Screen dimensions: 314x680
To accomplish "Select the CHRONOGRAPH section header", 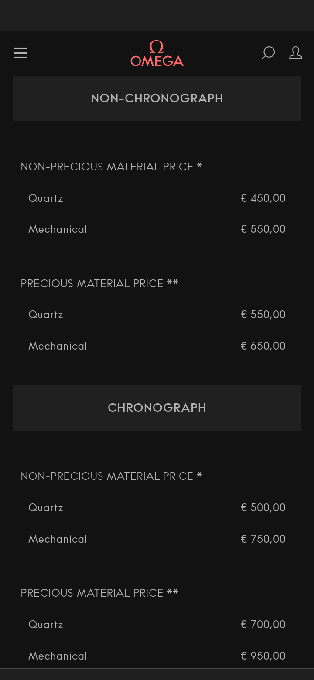I will 157,408.
